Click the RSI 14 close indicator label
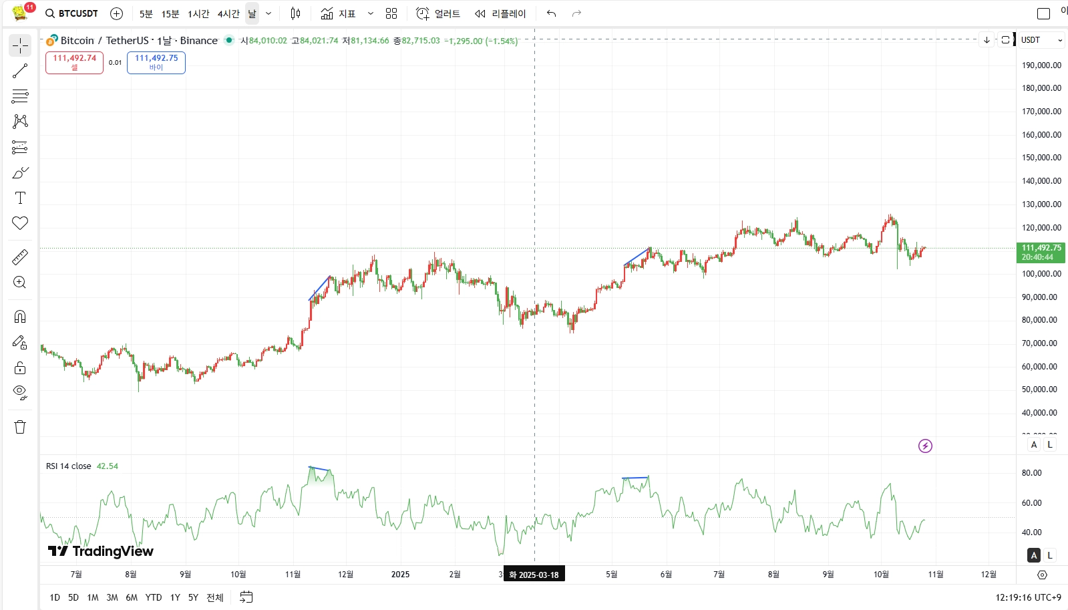The height and width of the screenshot is (610, 1068). (69, 466)
